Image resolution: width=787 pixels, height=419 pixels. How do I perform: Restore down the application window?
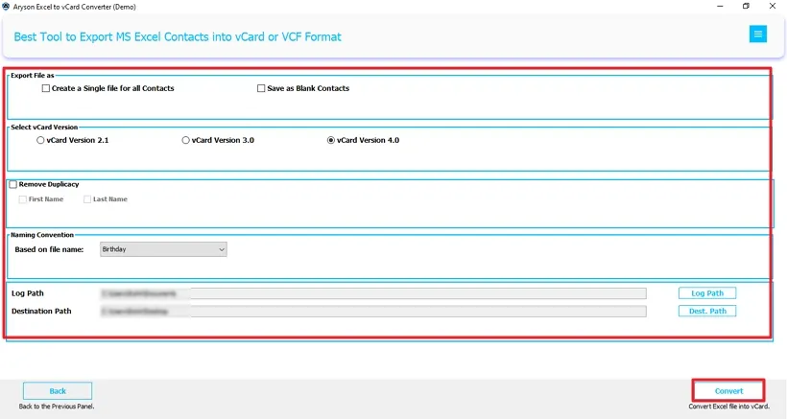(746, 6)
